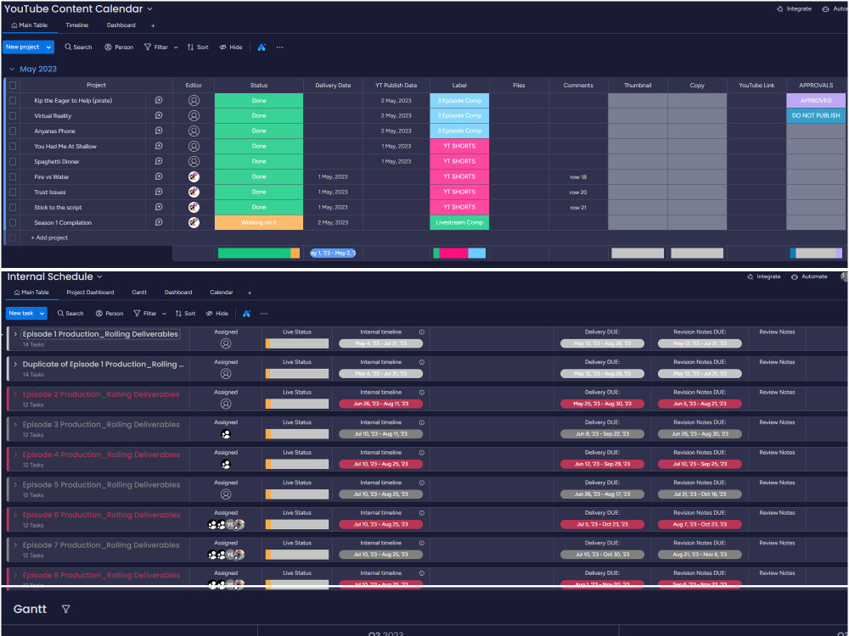The width and height of the screenshot is (849, 636).
Task: Open conversation bubble for Season 1 Compilation
Action: click(x=159, y=222)
